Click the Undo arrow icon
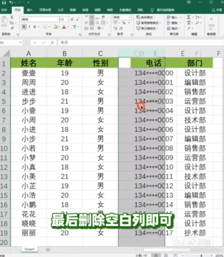Viewport: 224px width, 257px height. pyautogui.click(x=11, y=2)
